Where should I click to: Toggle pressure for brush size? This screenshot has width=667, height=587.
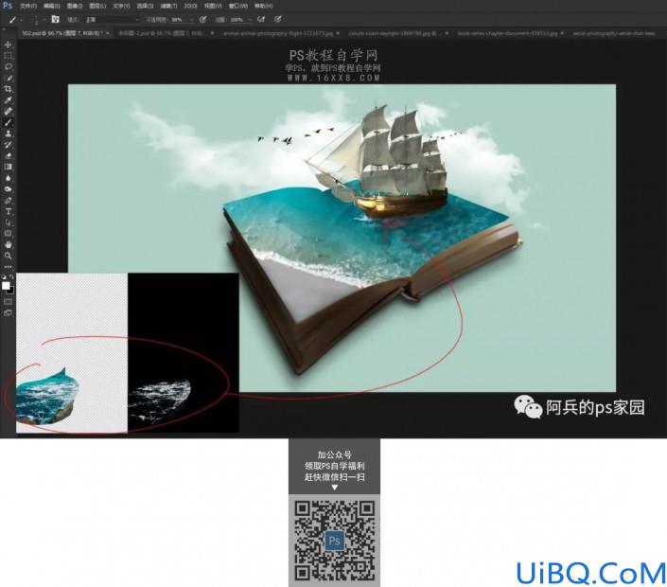[278, 19]
